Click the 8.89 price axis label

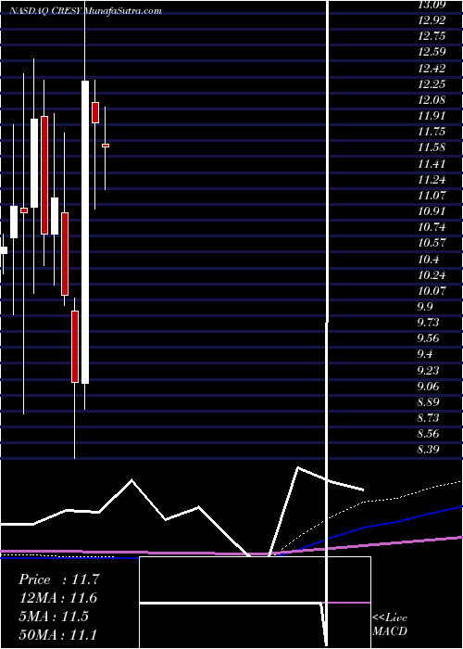point(429,402)
